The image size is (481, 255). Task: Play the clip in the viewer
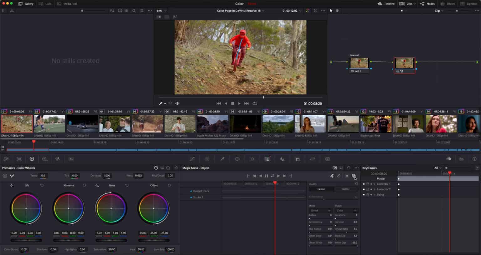coord(239,103)
